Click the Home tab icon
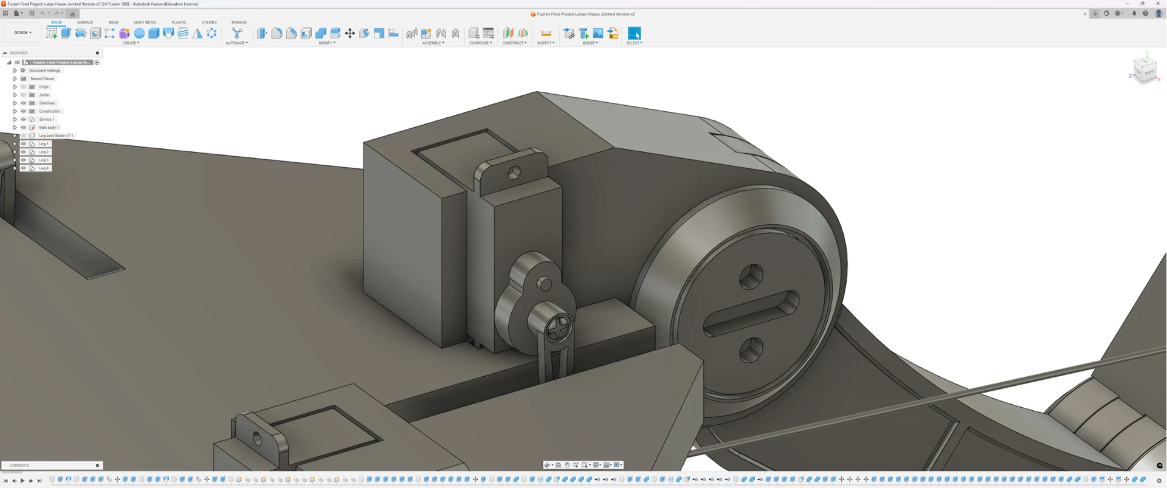1167x488 pixels. [x=72, y=13]
